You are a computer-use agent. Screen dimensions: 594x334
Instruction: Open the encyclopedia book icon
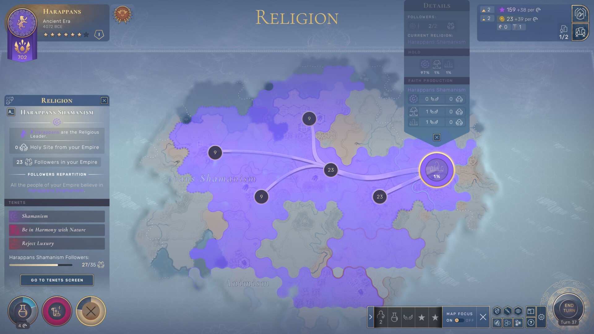coord(531,311)
